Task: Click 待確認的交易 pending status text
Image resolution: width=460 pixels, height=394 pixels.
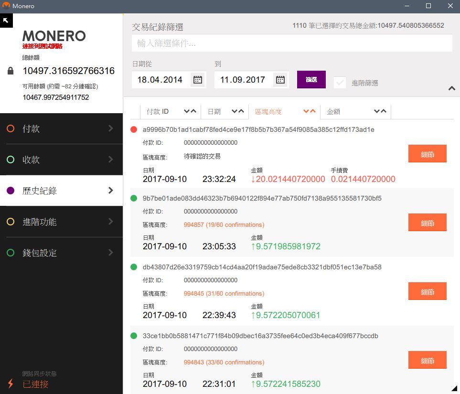Action: pyautogui.click(x=202, y=156)
